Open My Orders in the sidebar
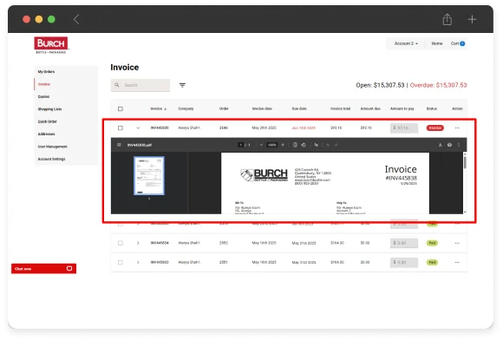503x340 pixels. pyautogui.click(x=46, y=72)
